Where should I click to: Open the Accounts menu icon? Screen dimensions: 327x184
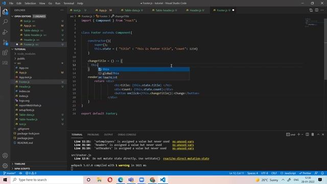pyautogui.click(x=5, y=155)
